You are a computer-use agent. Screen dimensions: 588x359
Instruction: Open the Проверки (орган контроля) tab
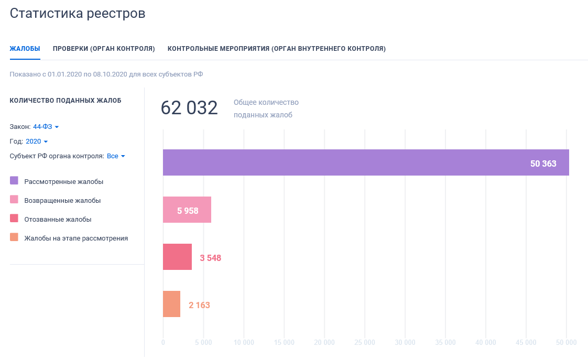pos(104,48)
